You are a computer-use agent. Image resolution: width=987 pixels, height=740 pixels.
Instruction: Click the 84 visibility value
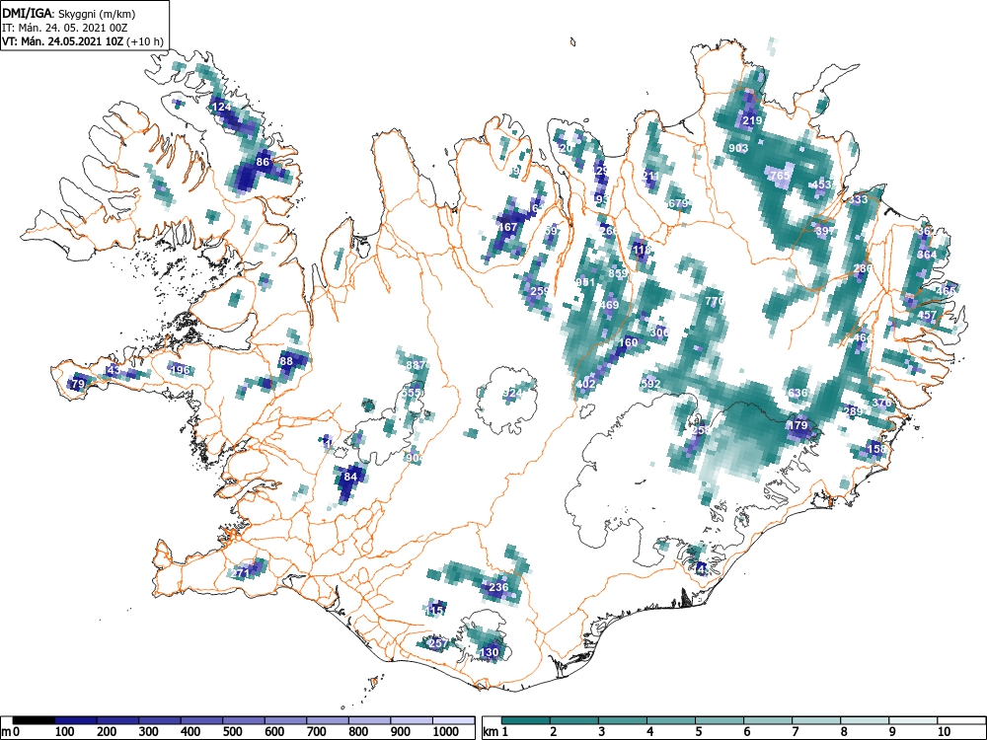coord(350,477)
